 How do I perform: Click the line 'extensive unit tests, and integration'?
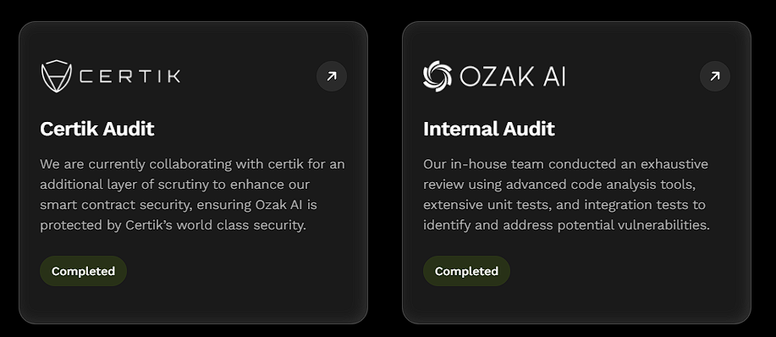pos(564,205)
